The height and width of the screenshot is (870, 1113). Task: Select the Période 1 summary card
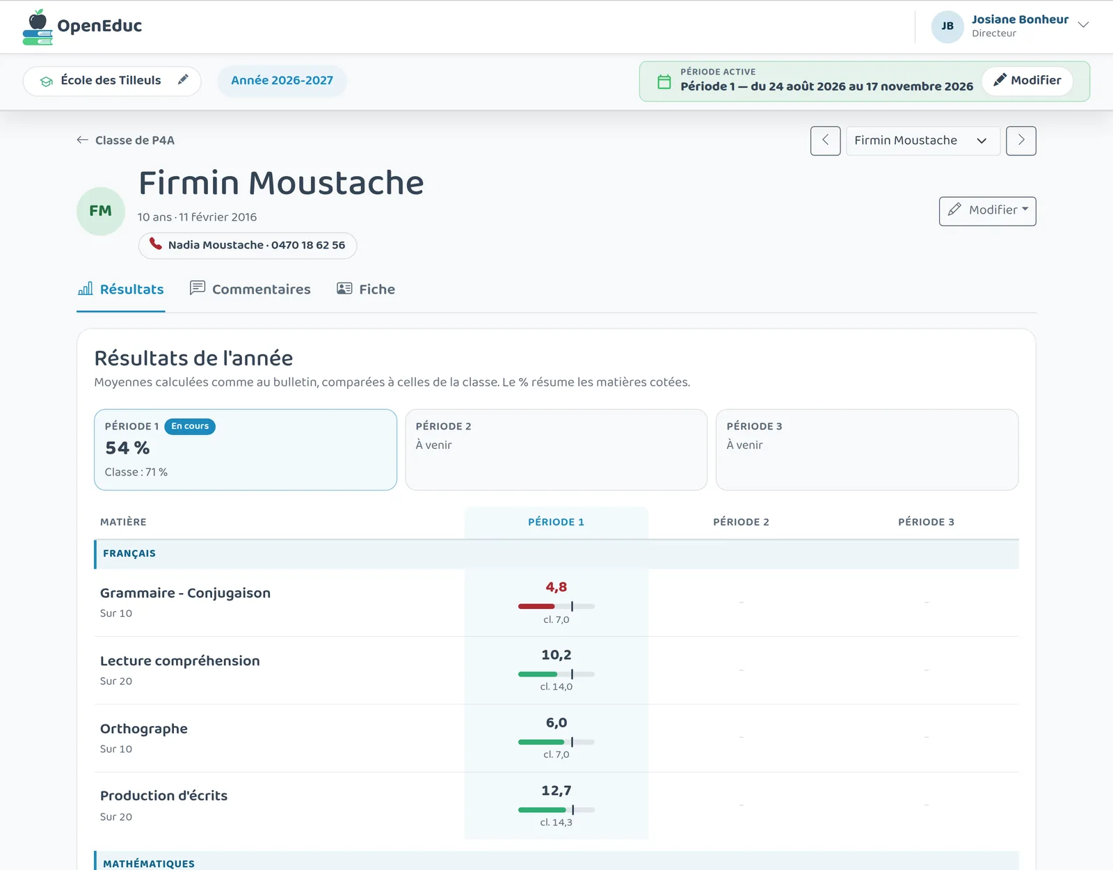tap(246, 450)
